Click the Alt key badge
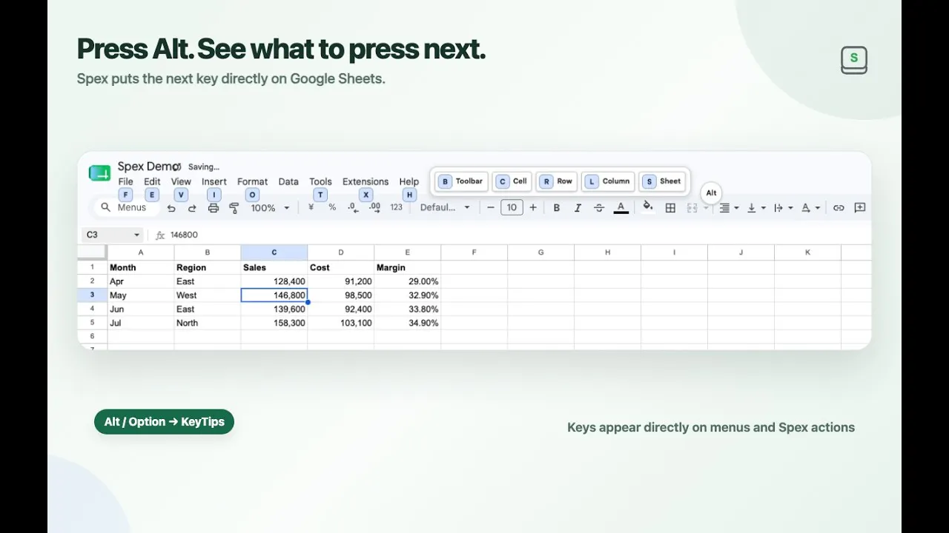 pyautogui.click(x=711, y=193)
